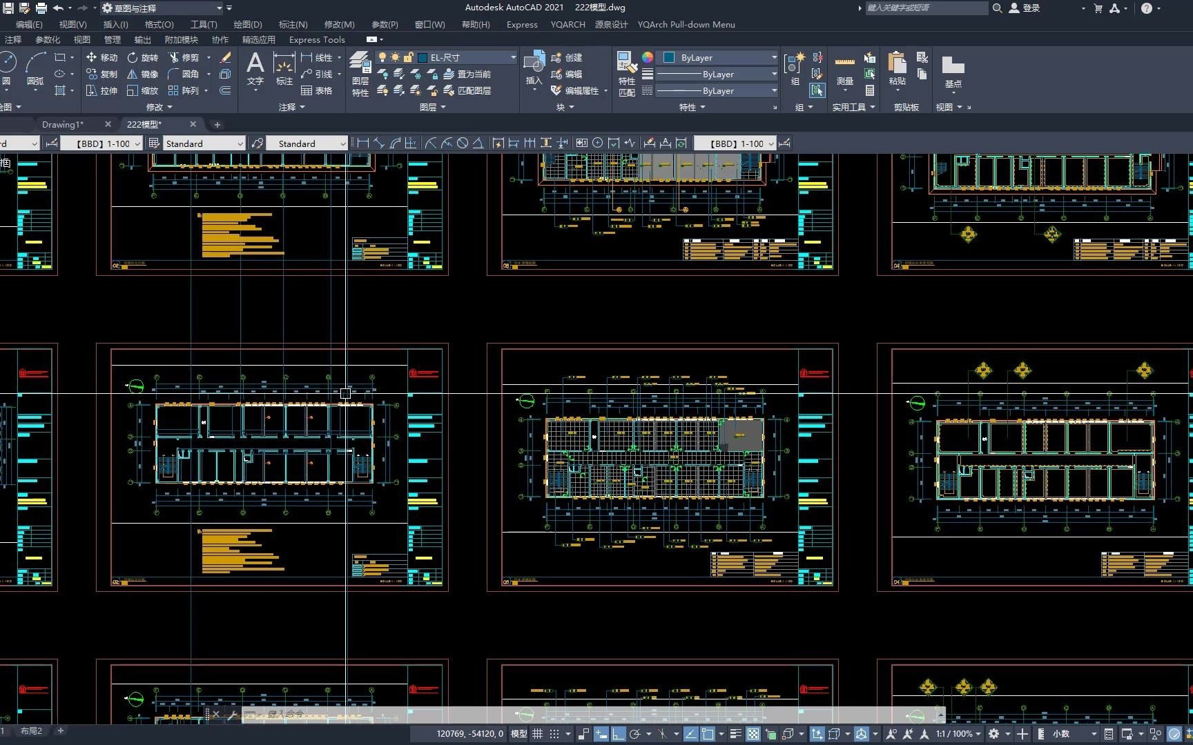This screenshot has height=745, width=1193.
Task: Expand the 【BBD】1-100 dimension style dropdown
Action: point(137,143)
